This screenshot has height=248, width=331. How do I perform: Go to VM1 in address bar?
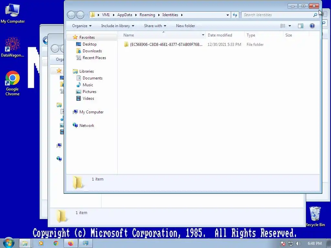[106, 15]
